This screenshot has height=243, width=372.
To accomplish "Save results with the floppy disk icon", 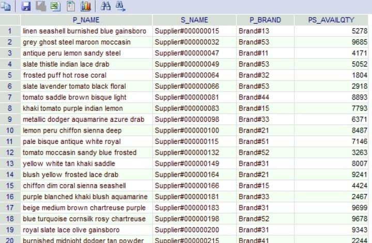I will [x=26, y=6].
